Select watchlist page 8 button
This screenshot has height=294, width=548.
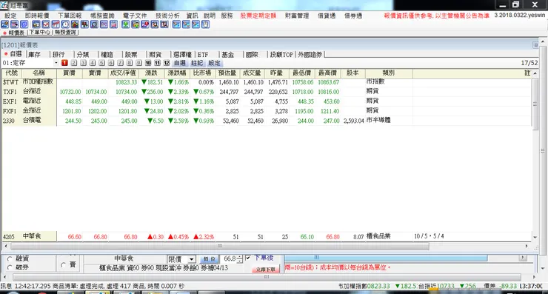[130, 63]
